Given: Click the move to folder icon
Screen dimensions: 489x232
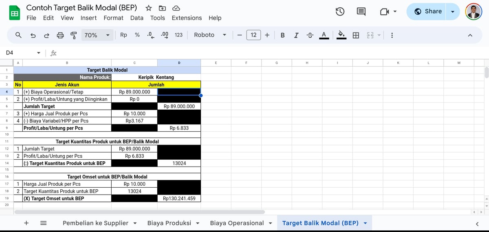Looking at the screenshot, I should [162, 8].
